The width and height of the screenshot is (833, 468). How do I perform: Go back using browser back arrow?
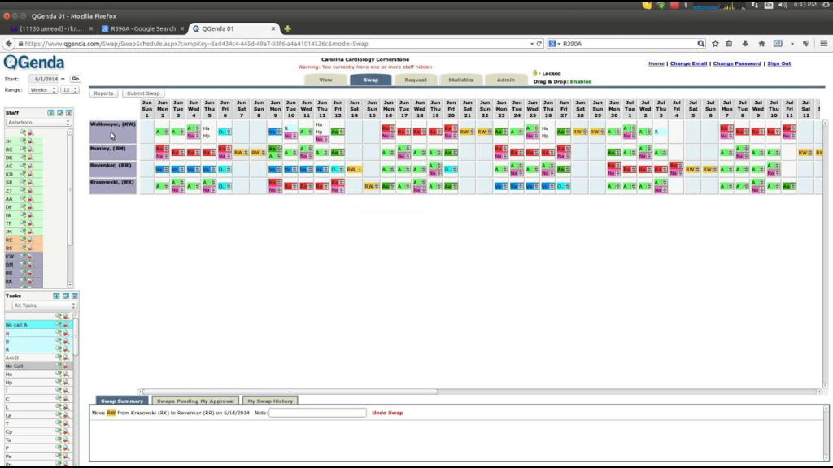(8, 44)
